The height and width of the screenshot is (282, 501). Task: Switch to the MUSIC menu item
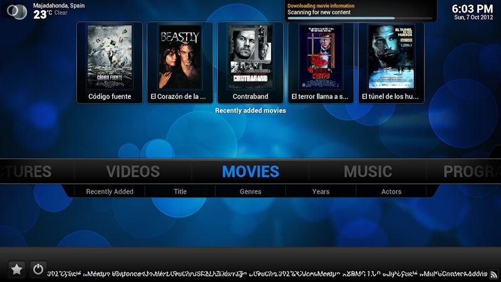coord(368,172)
